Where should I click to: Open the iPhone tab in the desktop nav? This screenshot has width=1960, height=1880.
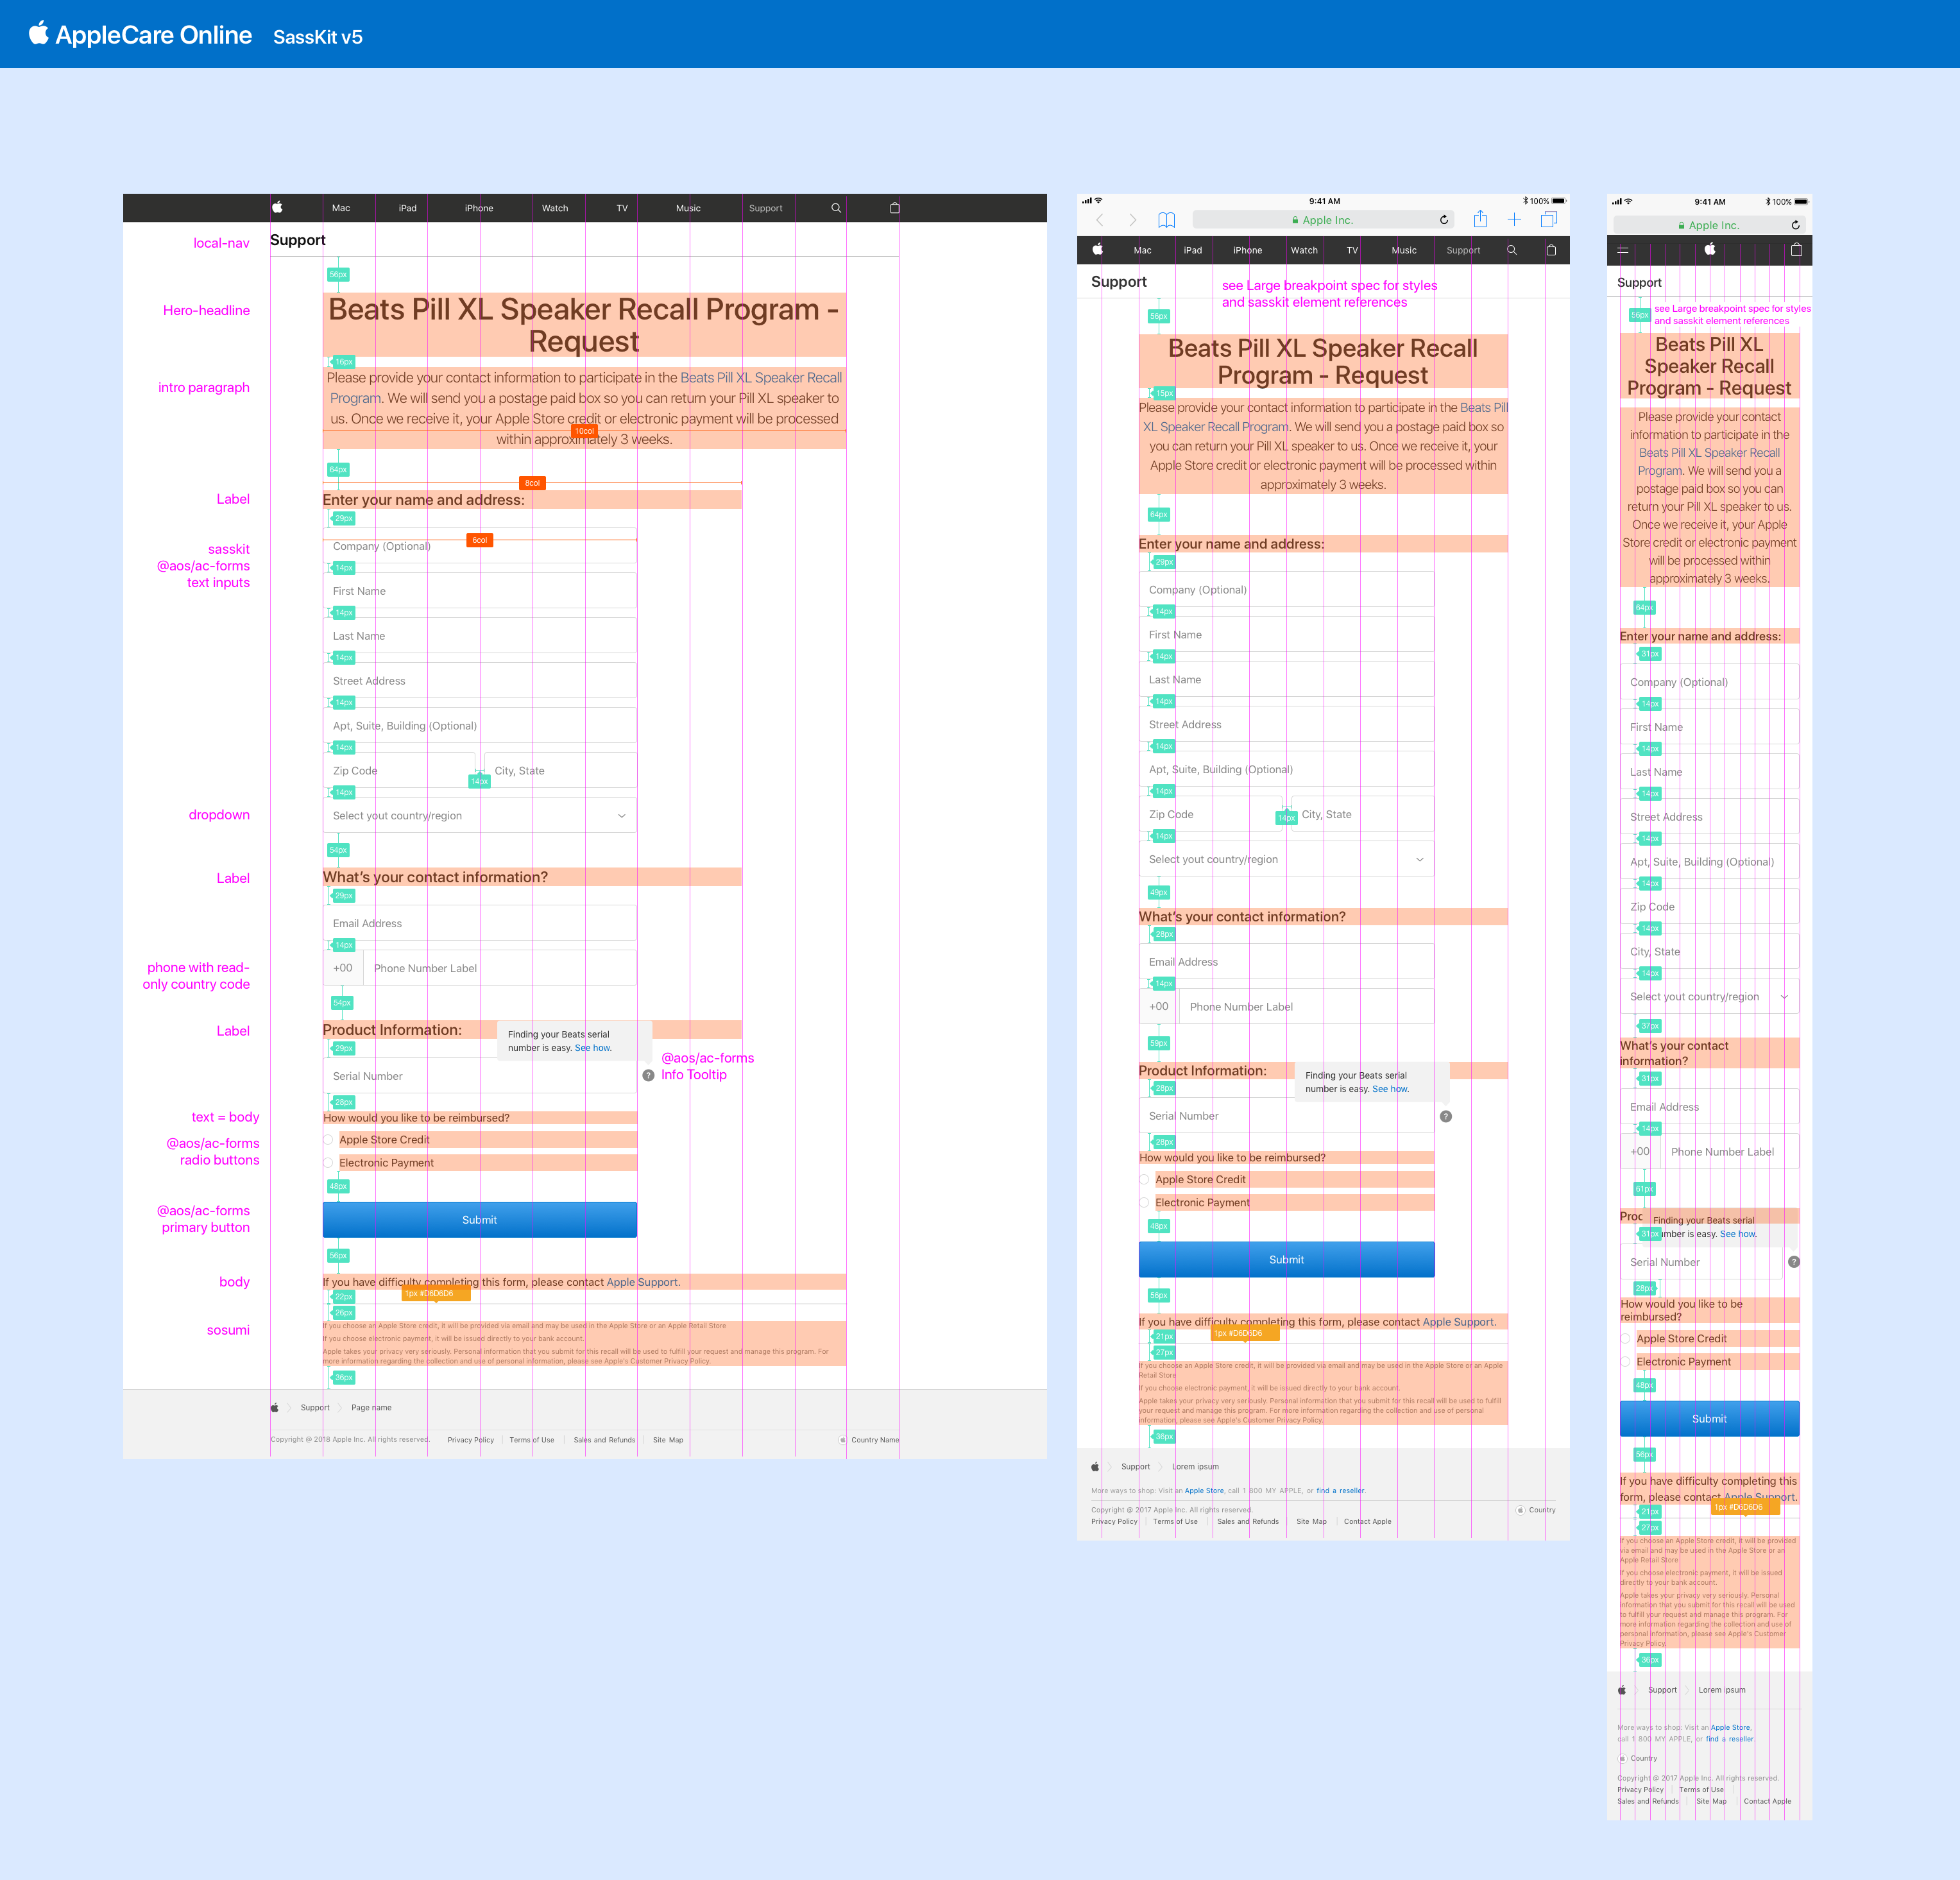479,208
